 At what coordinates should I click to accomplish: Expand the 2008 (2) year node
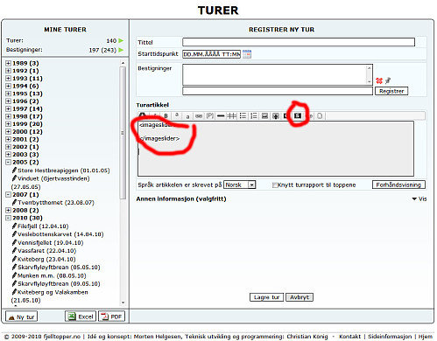(x=8, y=210)
